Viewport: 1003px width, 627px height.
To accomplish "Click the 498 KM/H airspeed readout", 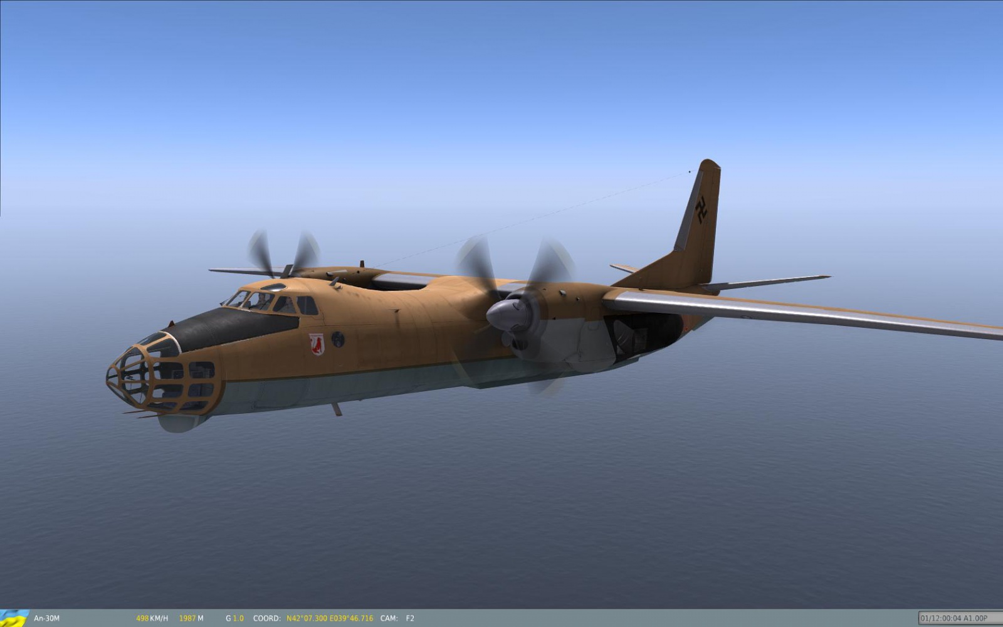I will click(152, 618).
